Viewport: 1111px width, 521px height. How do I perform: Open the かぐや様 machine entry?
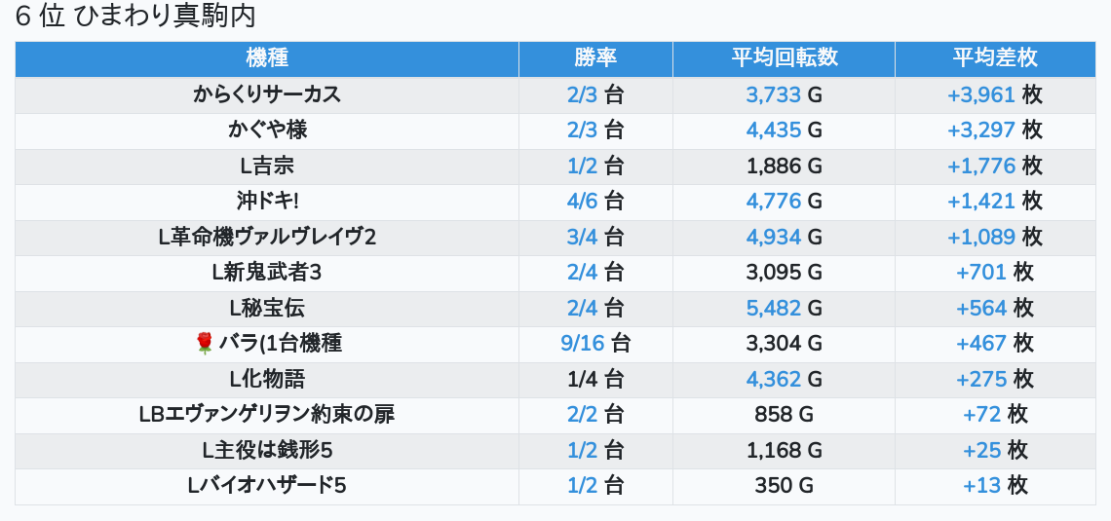267,130
